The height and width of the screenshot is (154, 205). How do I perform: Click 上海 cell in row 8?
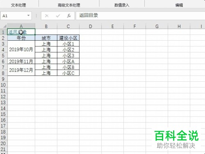point(46,73)
